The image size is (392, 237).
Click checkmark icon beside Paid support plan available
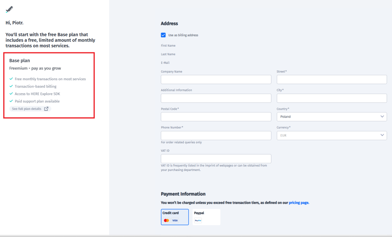pos(11,101)
